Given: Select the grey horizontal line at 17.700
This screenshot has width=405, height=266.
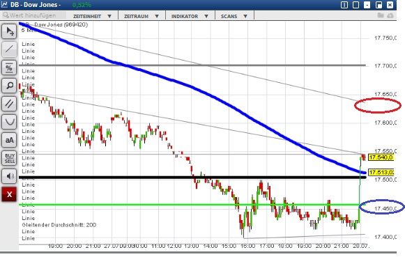Looking at the screenshot, I should coord(192,65).
